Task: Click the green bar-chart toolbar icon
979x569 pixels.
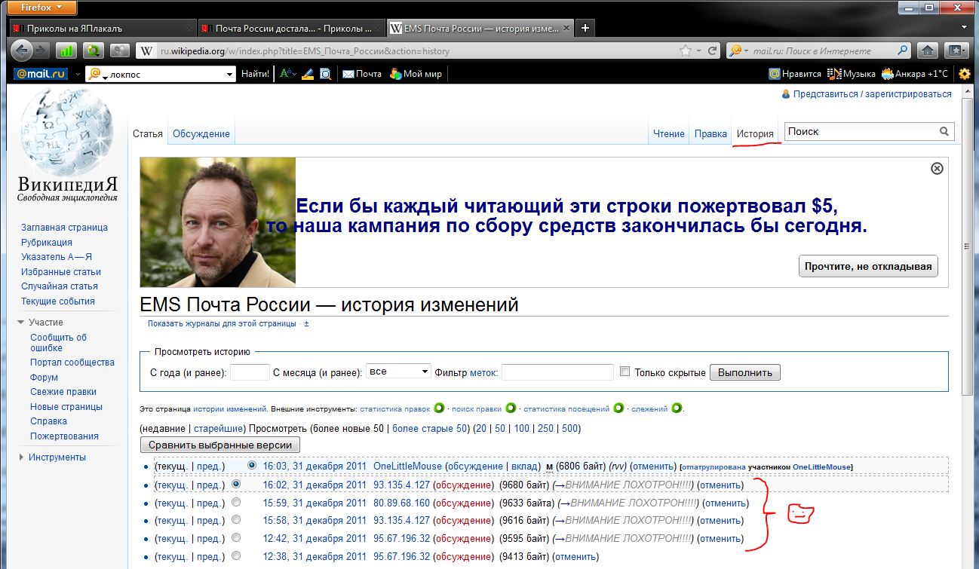Action: (67, 51)
